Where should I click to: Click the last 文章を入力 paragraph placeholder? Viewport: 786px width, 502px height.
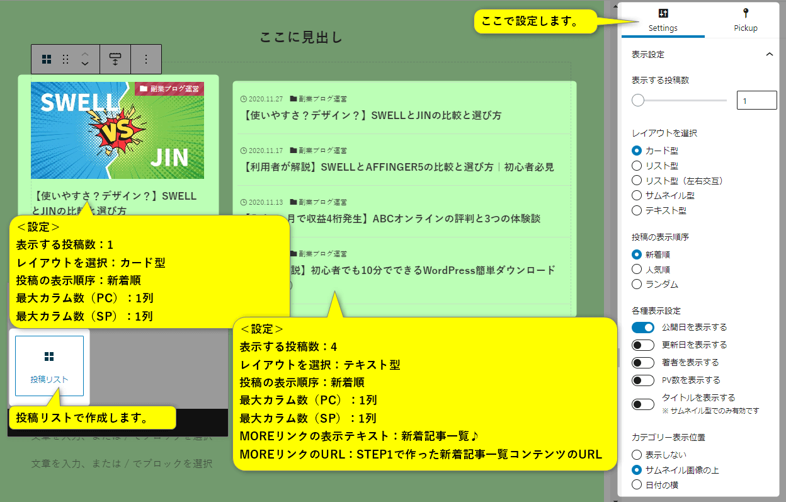122,464
